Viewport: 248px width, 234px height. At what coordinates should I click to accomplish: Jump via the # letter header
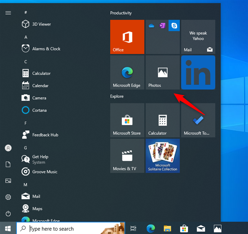26,12
